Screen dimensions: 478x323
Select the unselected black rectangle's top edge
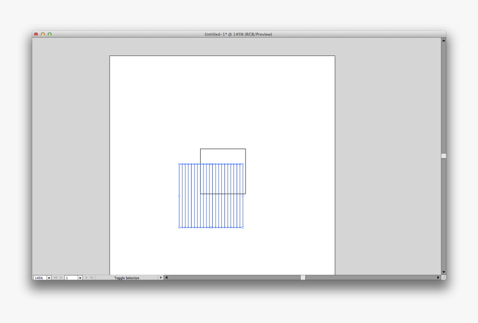click(x=222, y=149)
